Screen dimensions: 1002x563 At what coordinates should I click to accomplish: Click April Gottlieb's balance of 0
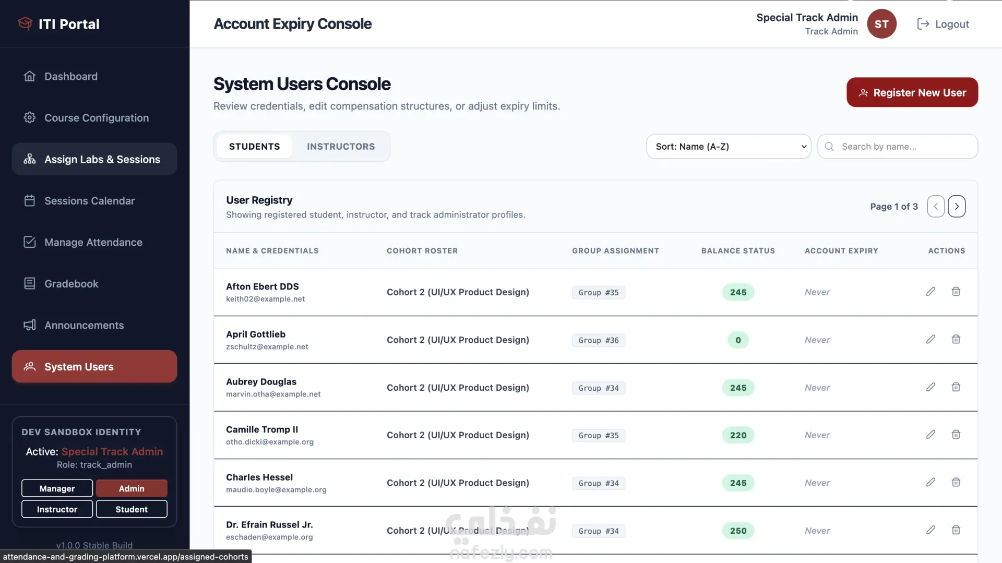738,340
